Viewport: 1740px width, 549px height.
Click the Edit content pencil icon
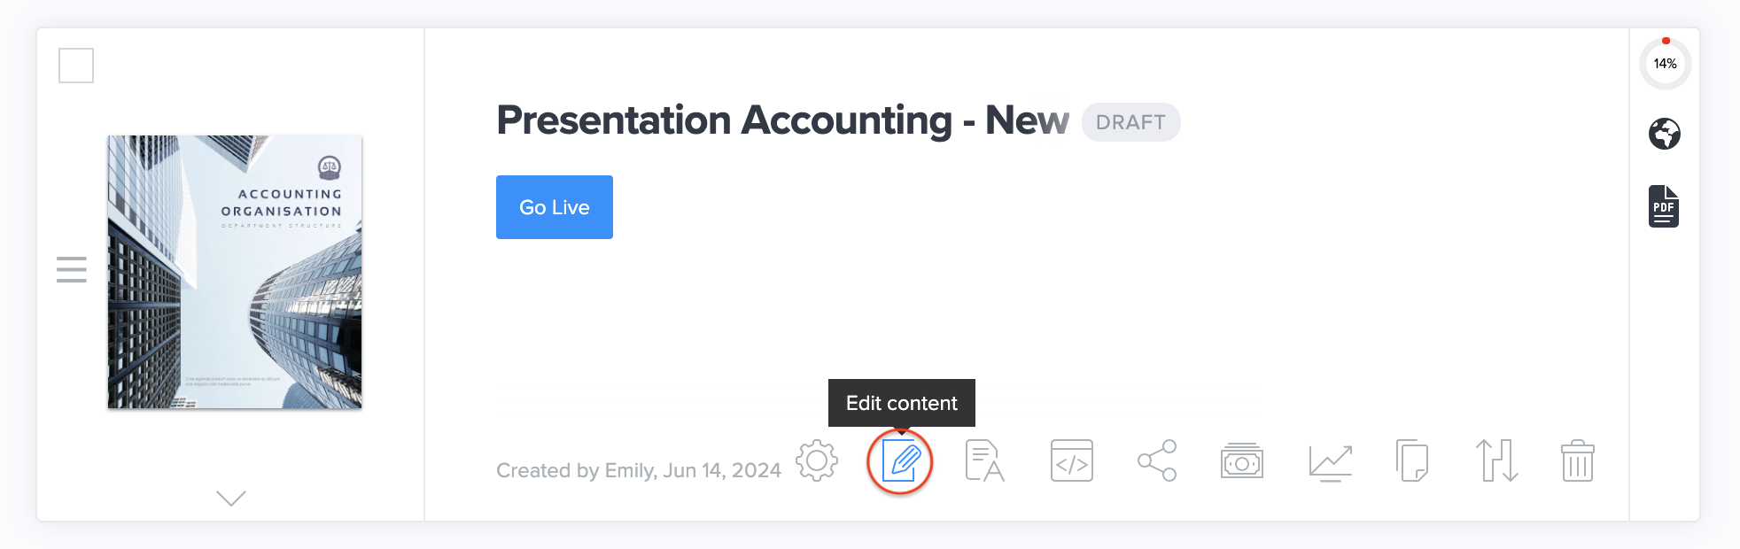(900, 461)
